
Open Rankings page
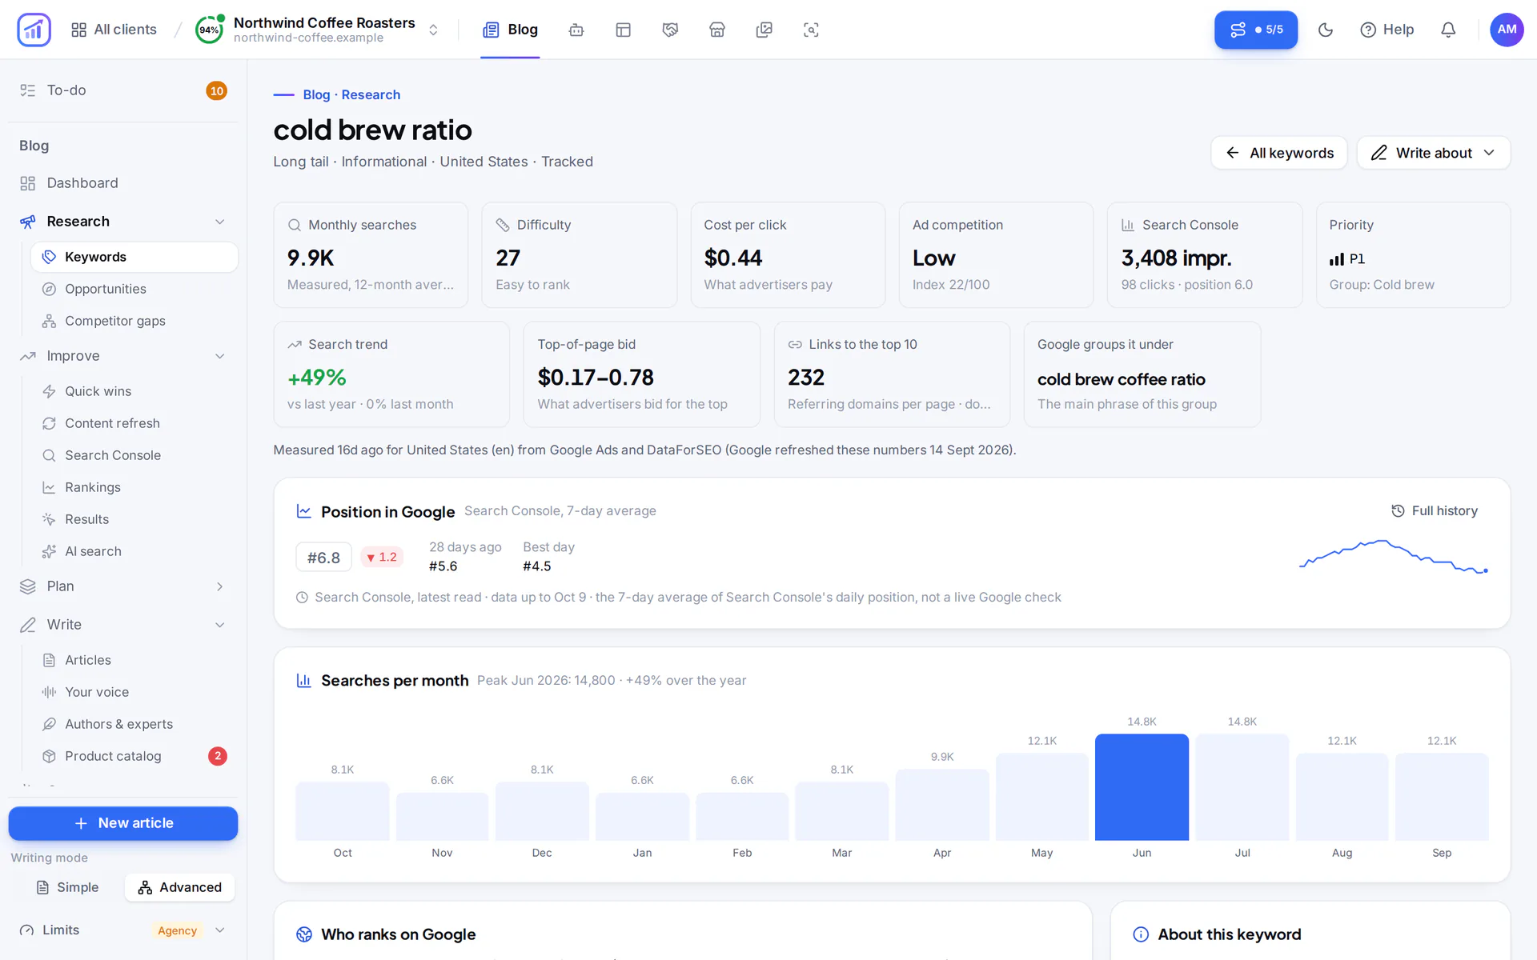pos(134,487)
